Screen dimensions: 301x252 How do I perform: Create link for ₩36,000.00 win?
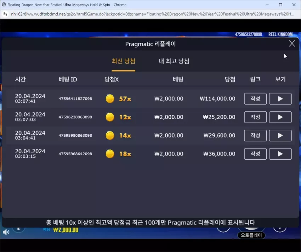(x=255, y=154)
